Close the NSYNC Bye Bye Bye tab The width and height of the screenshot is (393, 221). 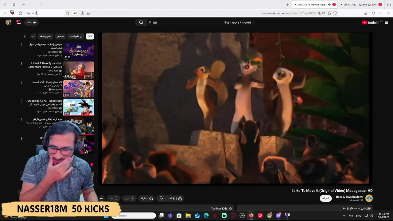click(341, 5)
